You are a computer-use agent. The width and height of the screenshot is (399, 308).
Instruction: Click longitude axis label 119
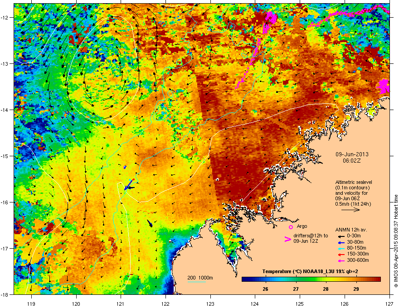pyautogui.click(x=31, y=303)
